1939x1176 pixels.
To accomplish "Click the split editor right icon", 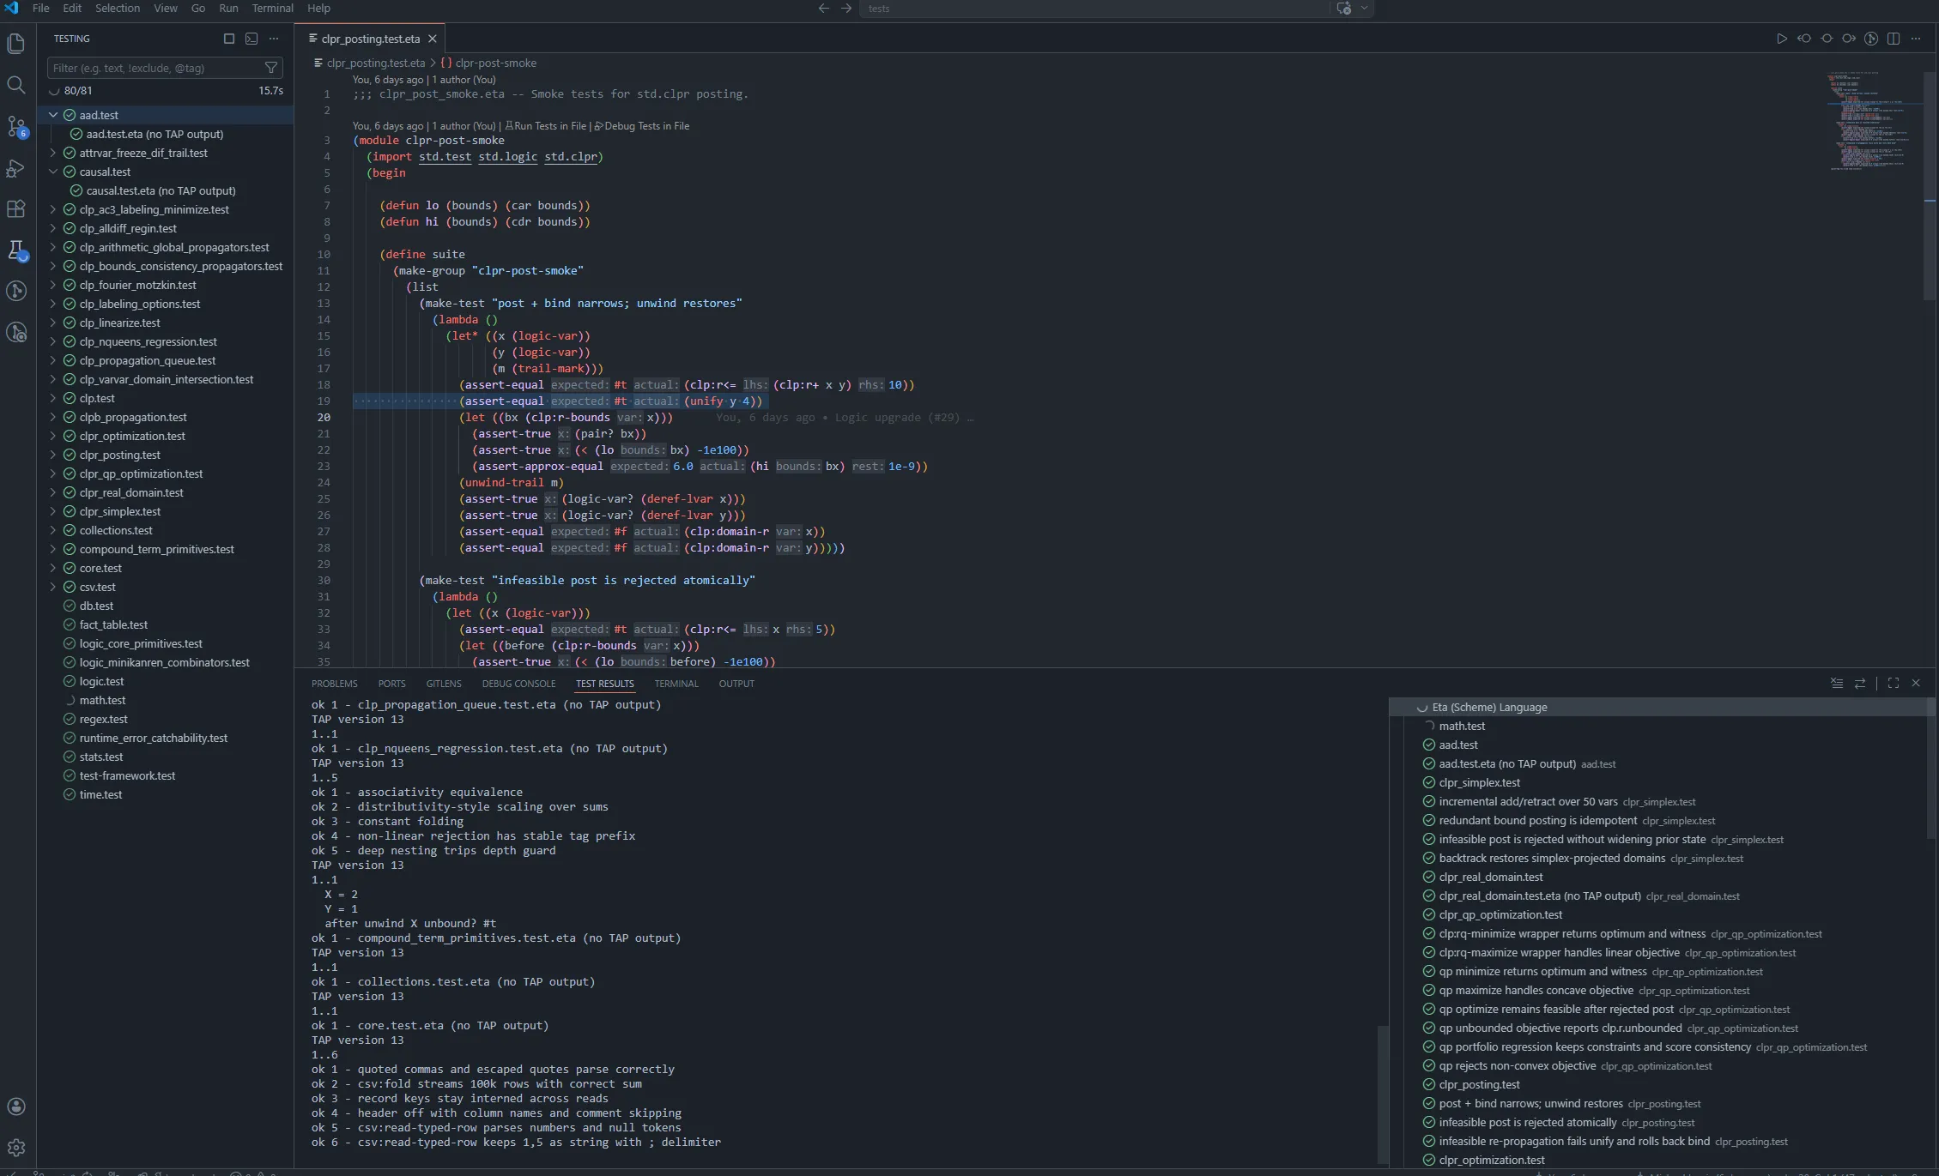I will click(1894, 39).
